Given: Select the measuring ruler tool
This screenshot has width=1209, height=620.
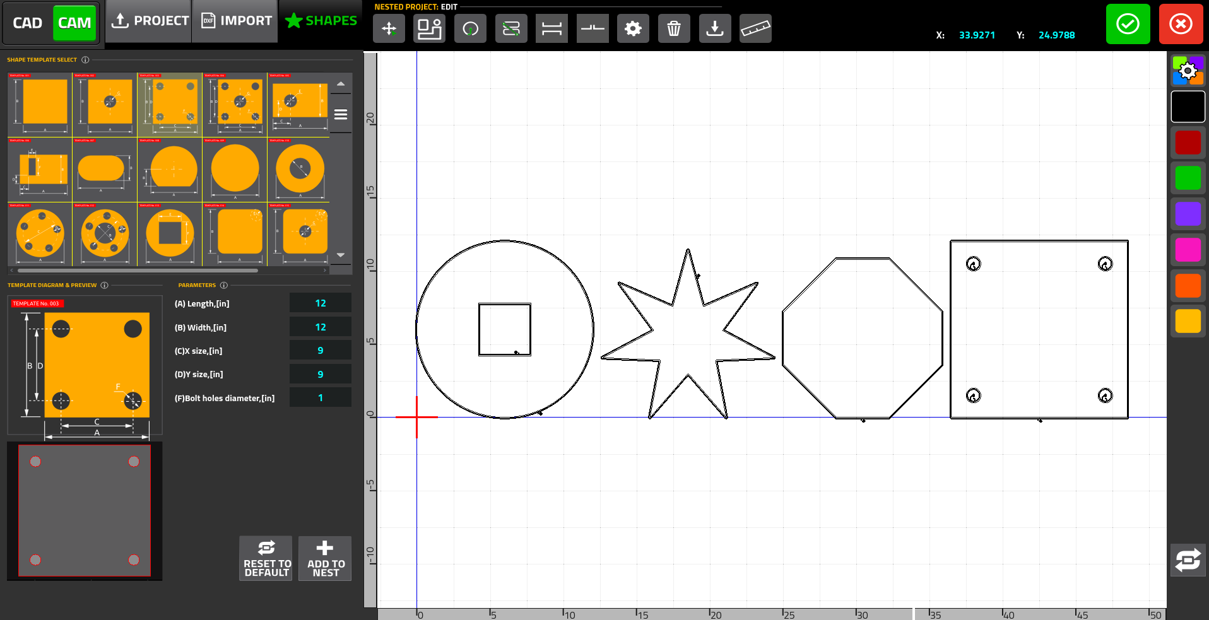Looking at the screenshot, I should pos(756,28).
